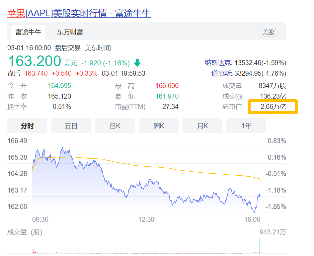The image size is (314, 256).
Task: Switch chart to 五日 view
Action: pyautogui.click(x=71, y=126)
